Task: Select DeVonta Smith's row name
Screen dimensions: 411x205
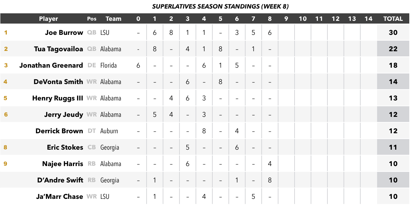Action: (x=58, y=82)
